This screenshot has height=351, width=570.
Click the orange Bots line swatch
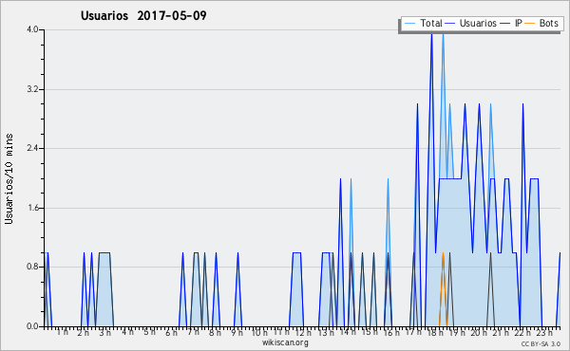530,23
